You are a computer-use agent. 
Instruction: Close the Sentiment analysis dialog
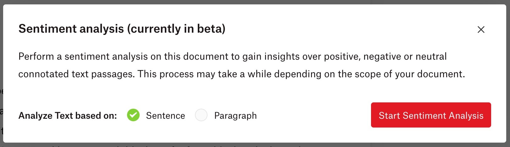pos(481,30)
